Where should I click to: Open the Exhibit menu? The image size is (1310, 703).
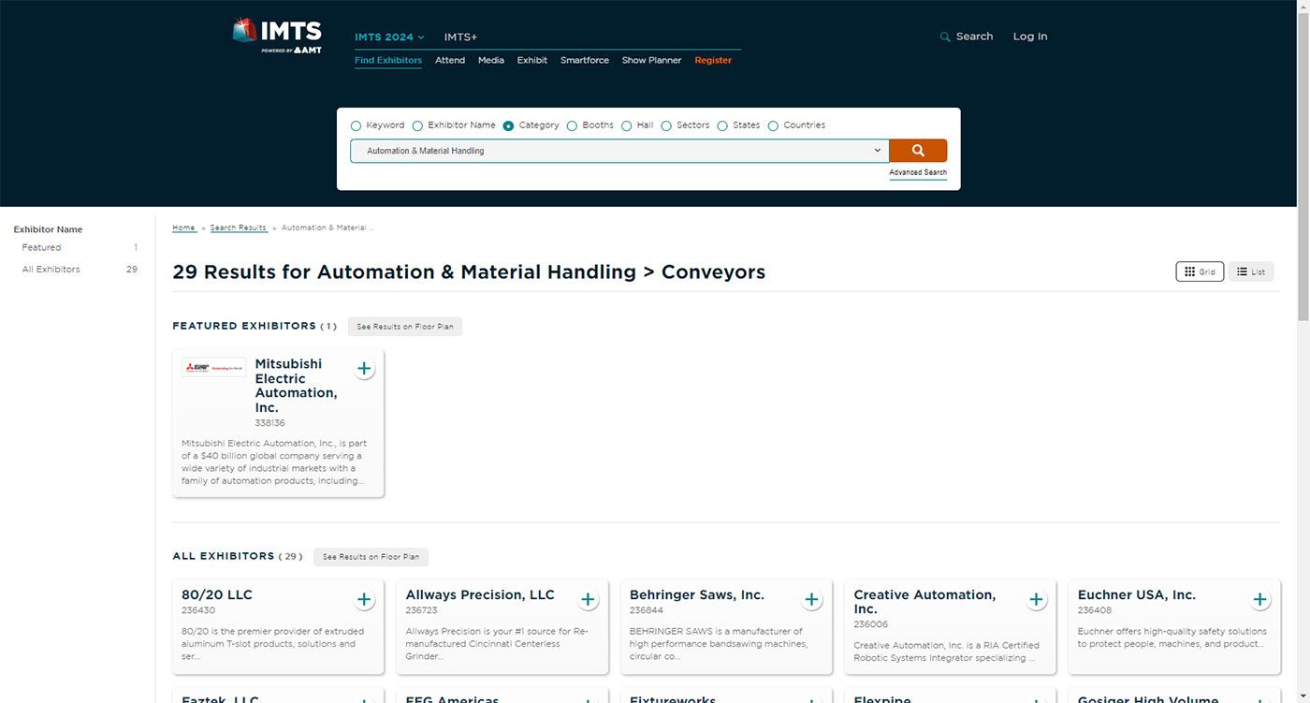tap(532, 60)
